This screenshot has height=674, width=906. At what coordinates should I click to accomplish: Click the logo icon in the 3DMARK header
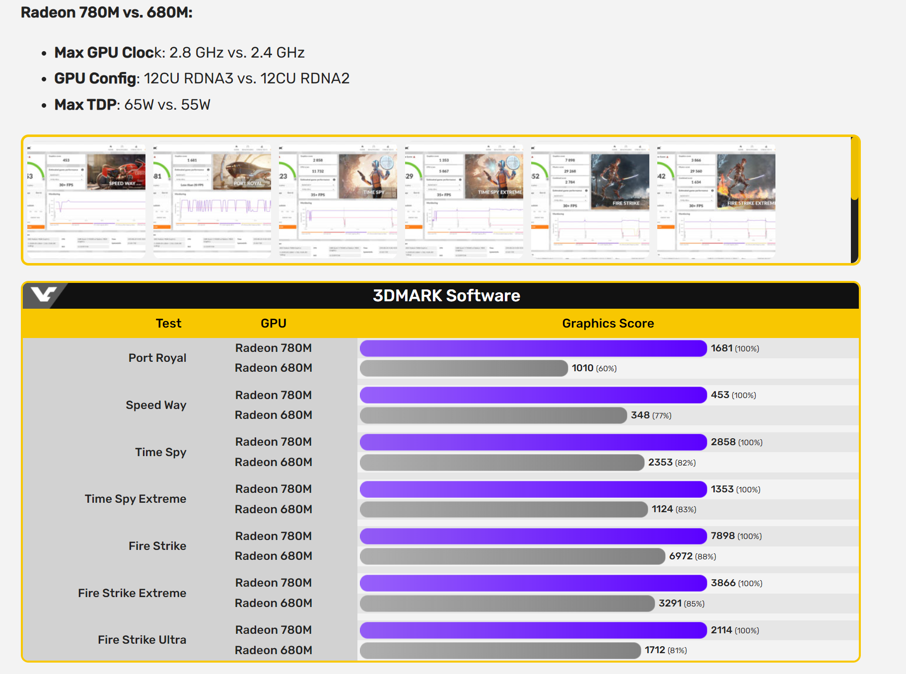coord(44,295)
